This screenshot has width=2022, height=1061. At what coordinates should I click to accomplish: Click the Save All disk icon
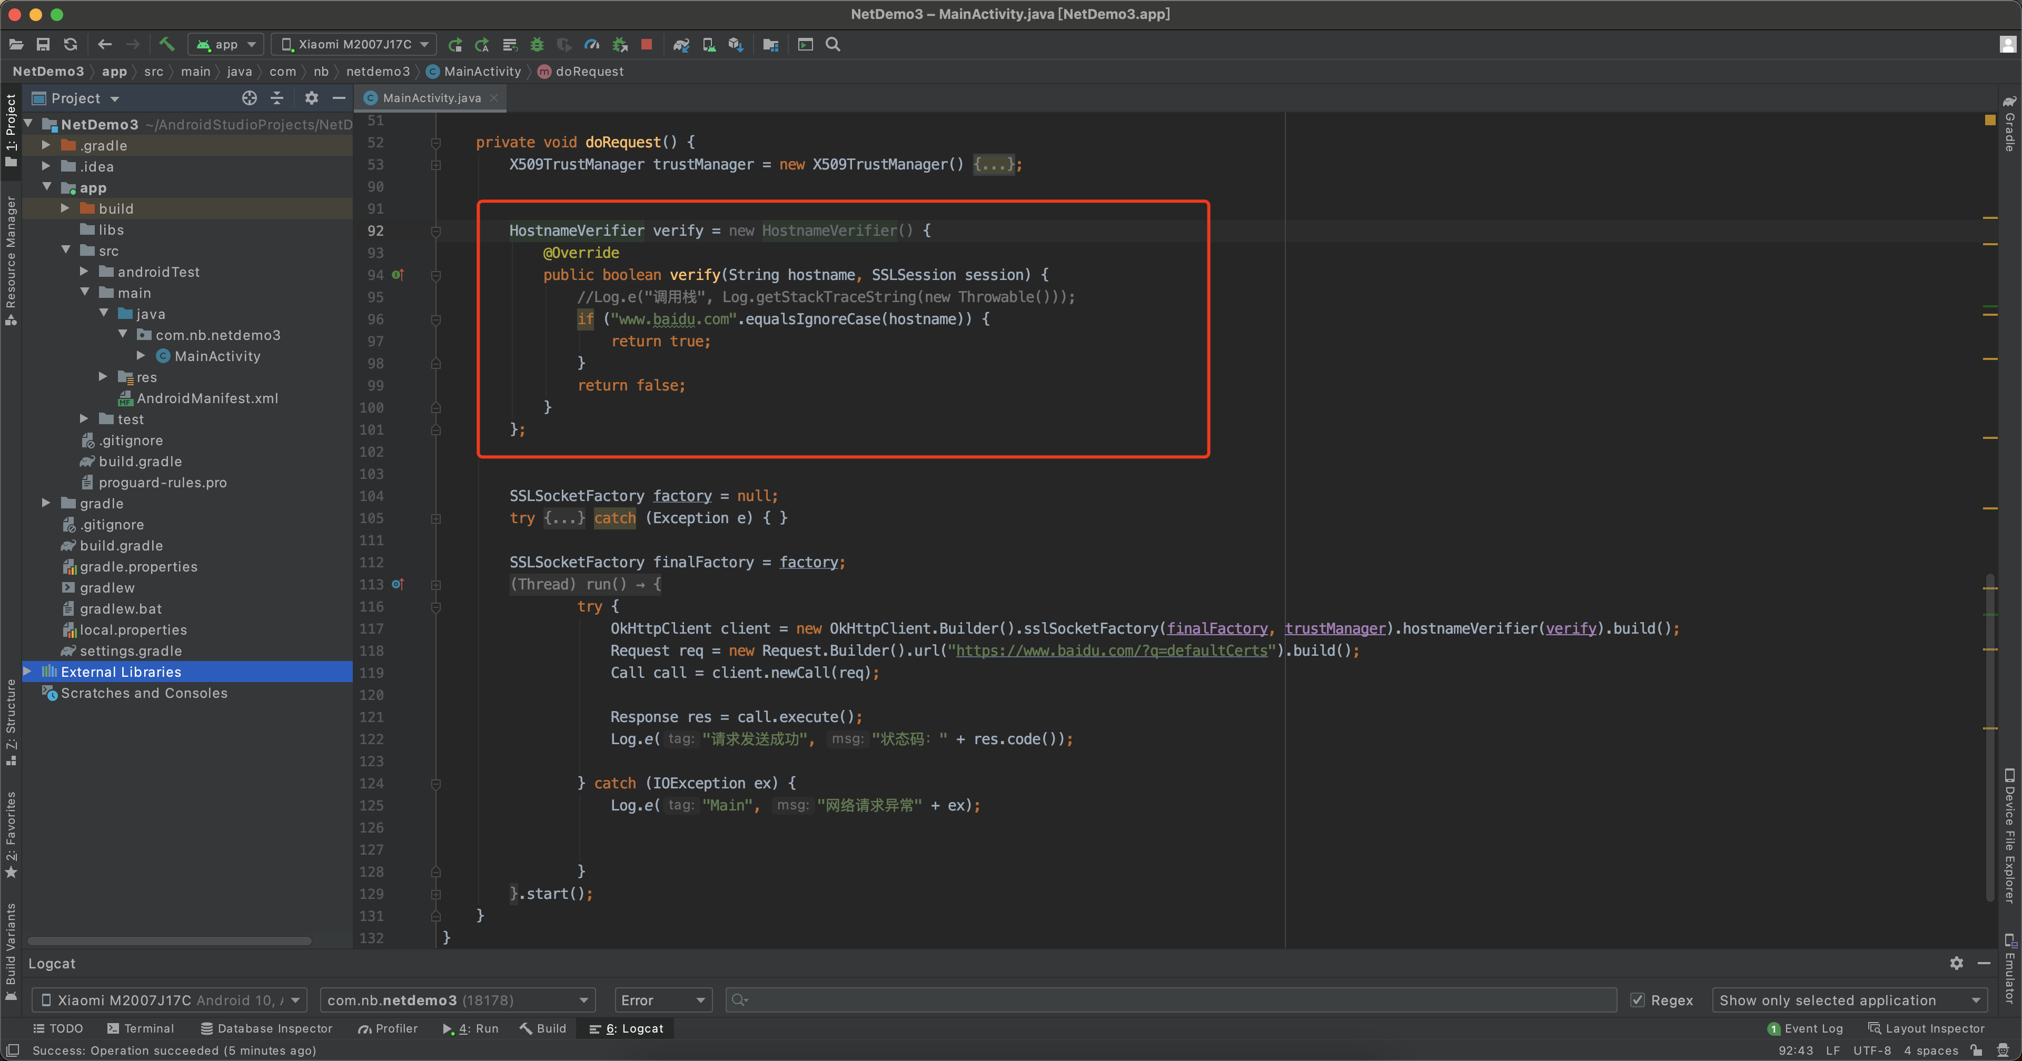pos(43,45)
